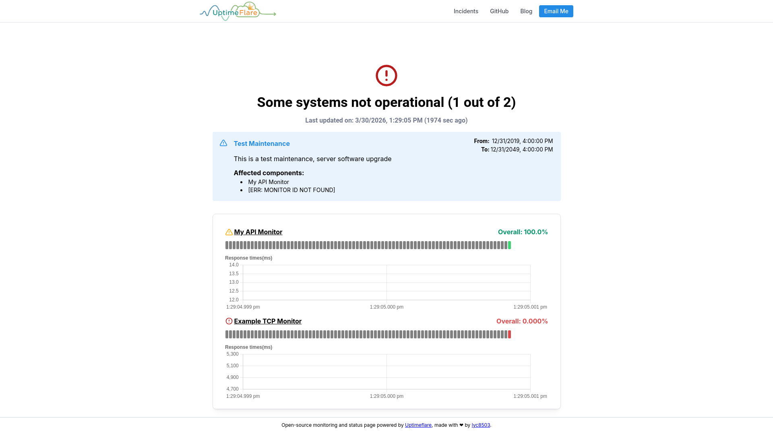This screenshot has width=773, height=434.
Task: Click '[ERR: MONITOR ID NOT FOUND]' list item
Action: 291,190
